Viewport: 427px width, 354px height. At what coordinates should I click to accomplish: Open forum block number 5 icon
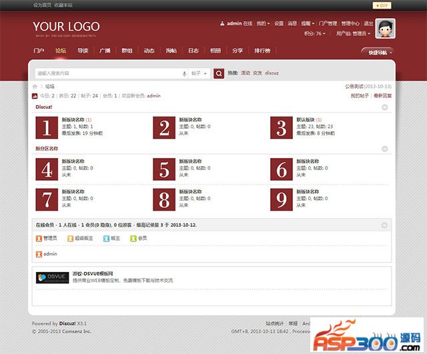(164, 169)
